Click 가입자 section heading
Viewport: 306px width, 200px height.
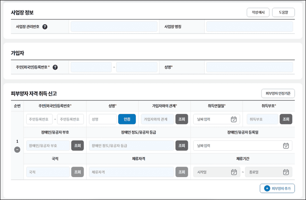point(17,53)
